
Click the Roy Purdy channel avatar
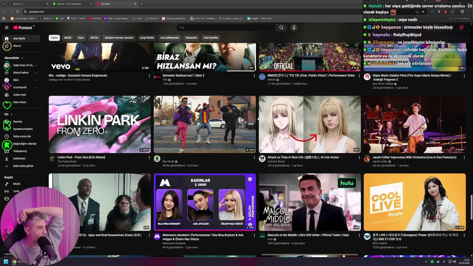click(x=157, y=158)
